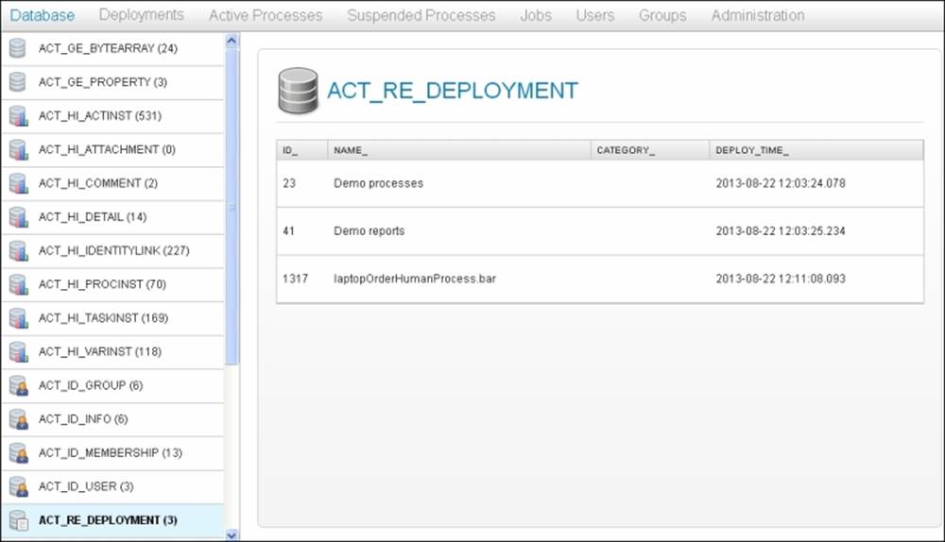This screenshot has width=945, height=542.
Task: Open Suspended Processes tab
Action: [421, 15]
